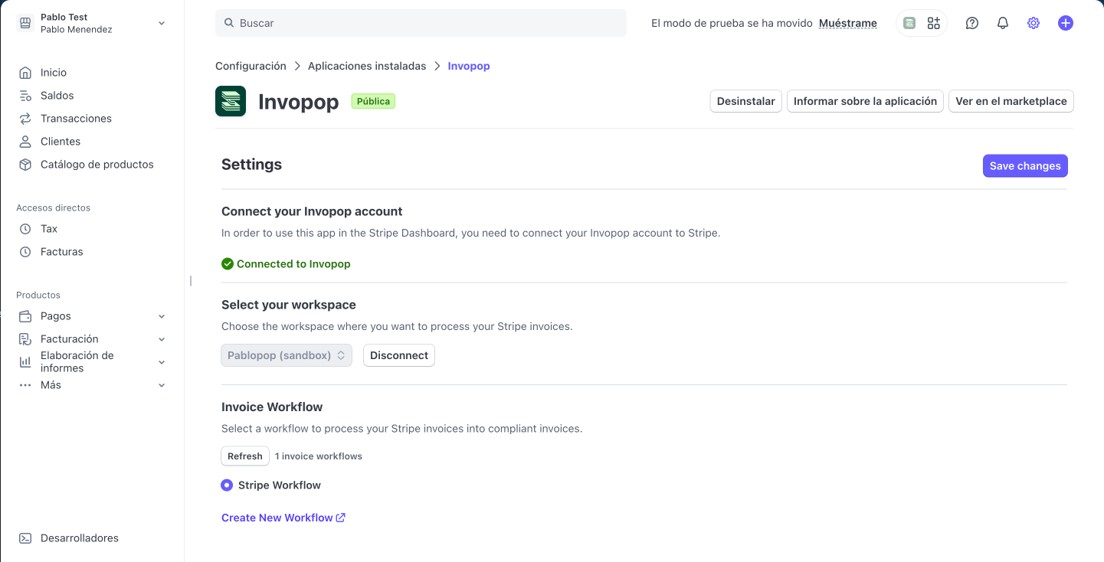The image size is (1104, 562).
Task: Click the Invopop logo beside the title
Action: pyautogui.click(x=231, y=101)
